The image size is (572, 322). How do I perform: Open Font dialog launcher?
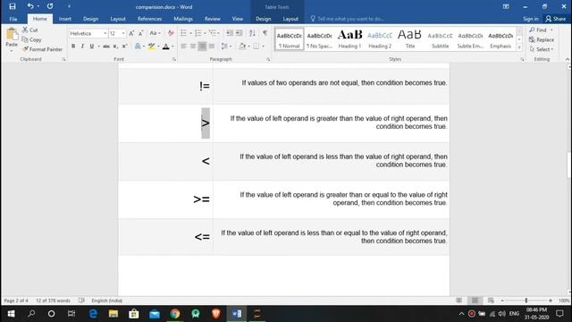174,59
